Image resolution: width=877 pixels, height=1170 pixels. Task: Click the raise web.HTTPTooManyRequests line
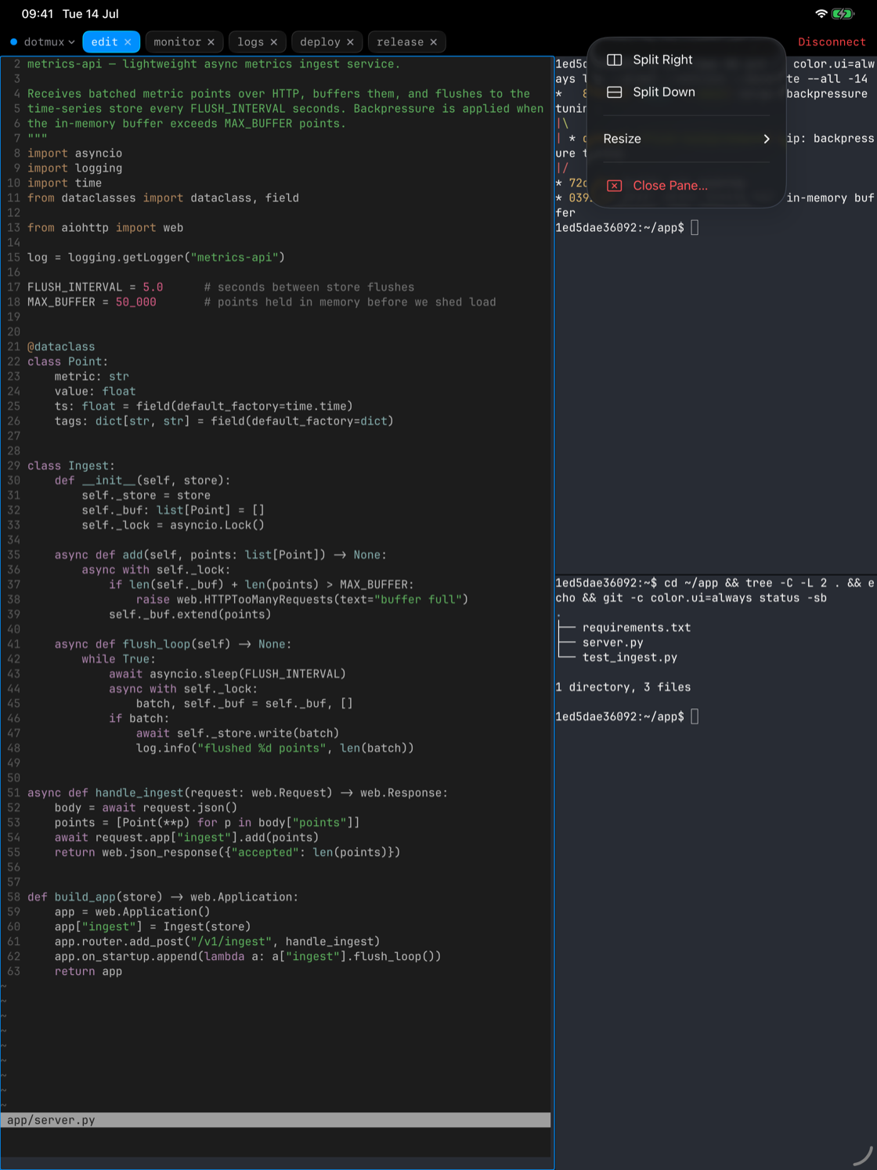302,599
